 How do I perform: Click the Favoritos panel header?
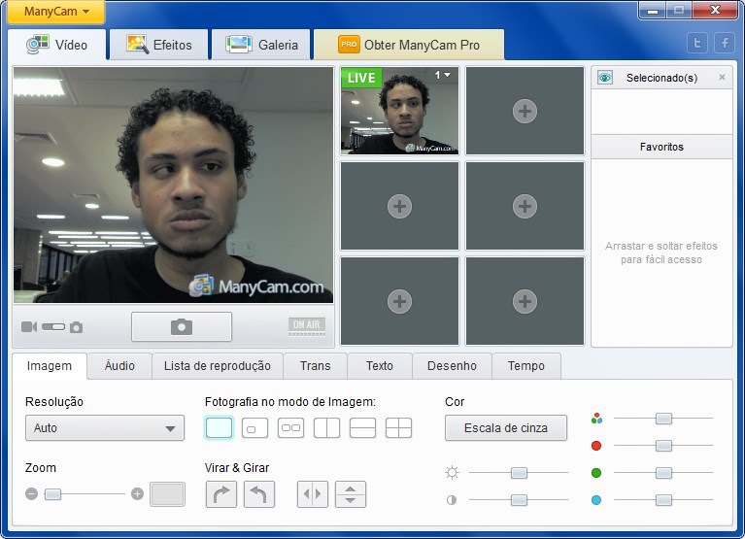point(661,147)
